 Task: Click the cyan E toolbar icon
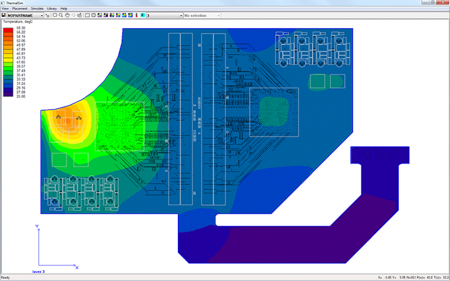(143, 15)
